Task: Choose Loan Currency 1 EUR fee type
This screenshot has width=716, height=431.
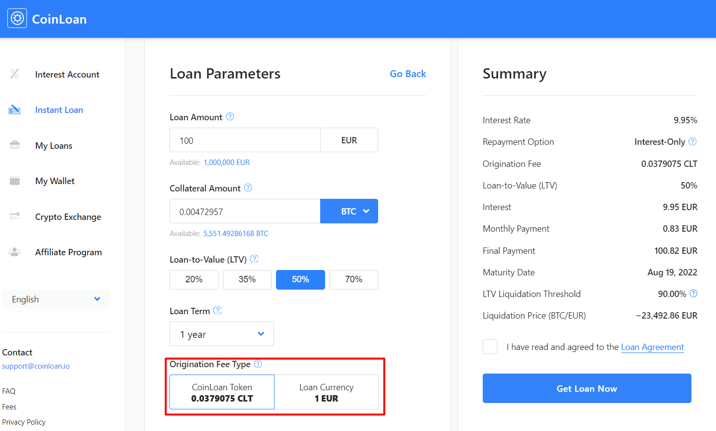Action: click(327, 392)
